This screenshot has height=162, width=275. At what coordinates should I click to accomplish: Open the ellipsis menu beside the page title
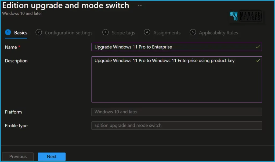pyautogui.click(x=140, y=5)
